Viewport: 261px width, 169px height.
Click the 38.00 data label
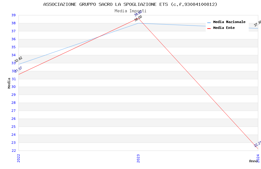click(x=138, y=18)
